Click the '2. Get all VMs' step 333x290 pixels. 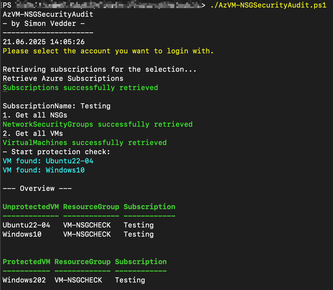pos(33,133)
